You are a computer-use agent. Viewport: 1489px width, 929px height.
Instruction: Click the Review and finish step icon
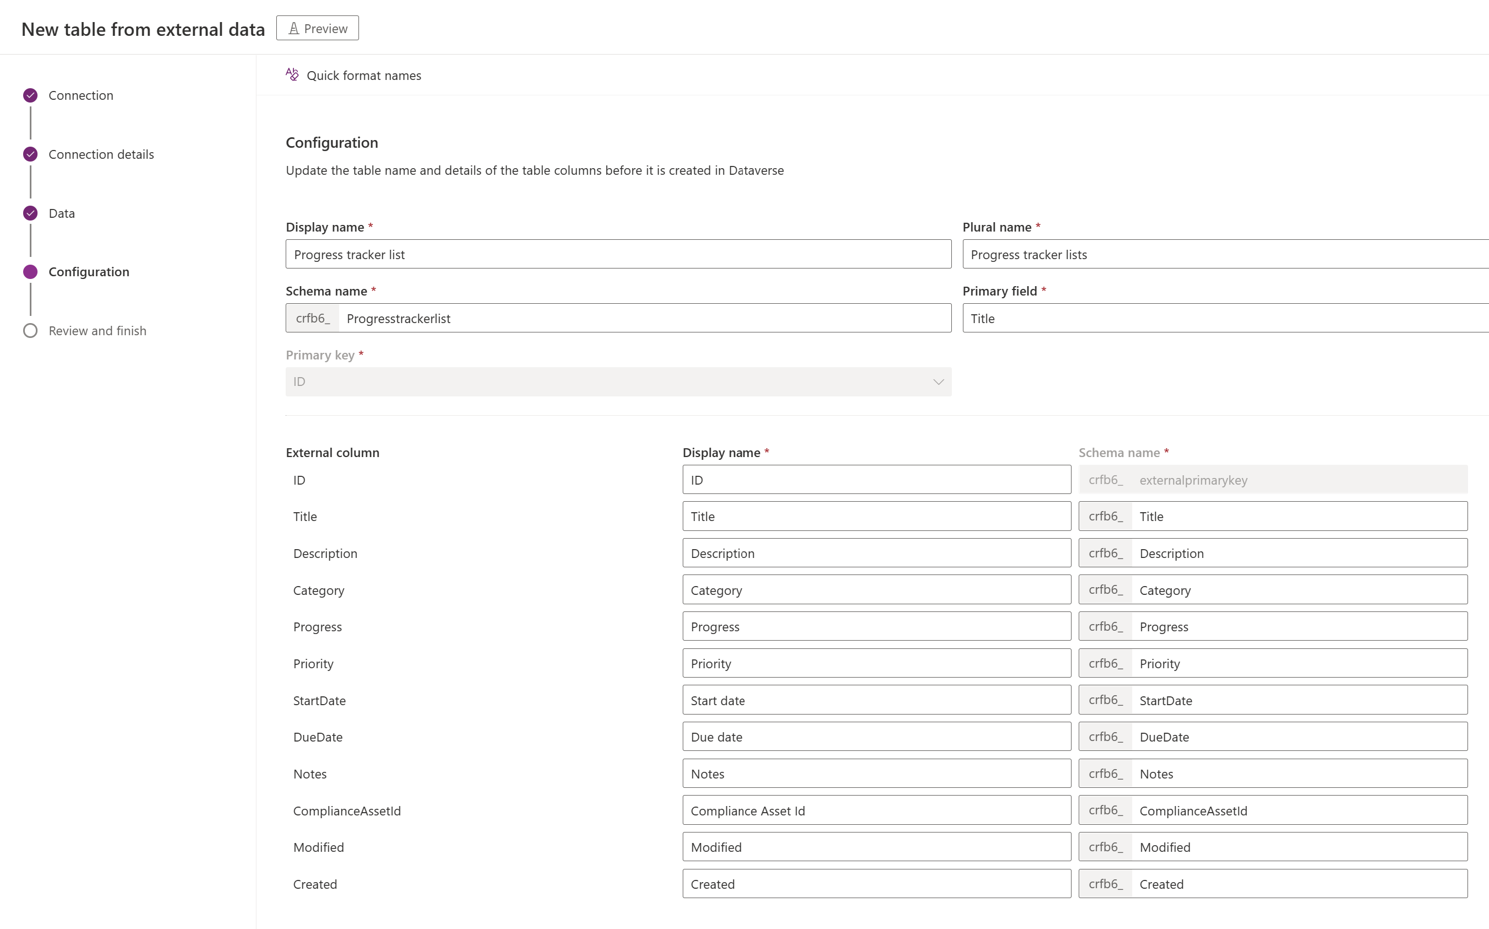(x=29, y=330)
